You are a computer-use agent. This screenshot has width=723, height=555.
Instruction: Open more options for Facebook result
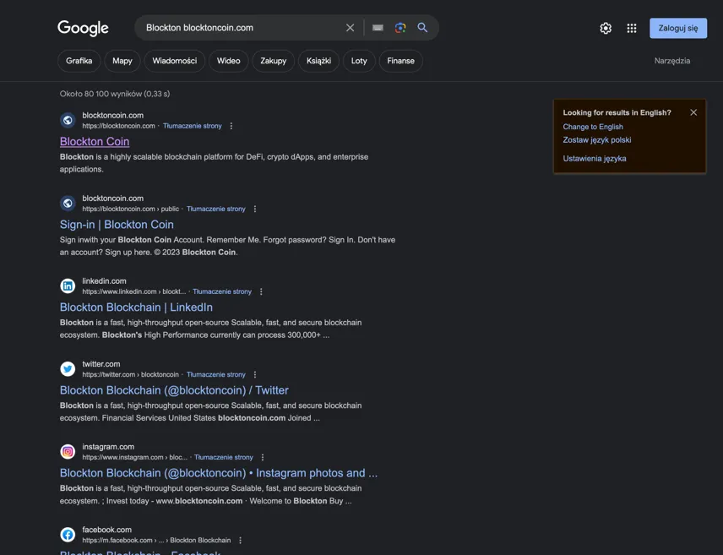coord(240,541)
